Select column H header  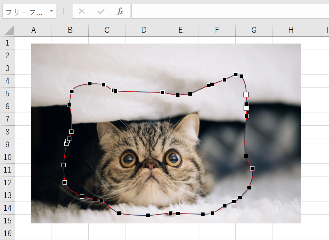(x=290, y=30)
